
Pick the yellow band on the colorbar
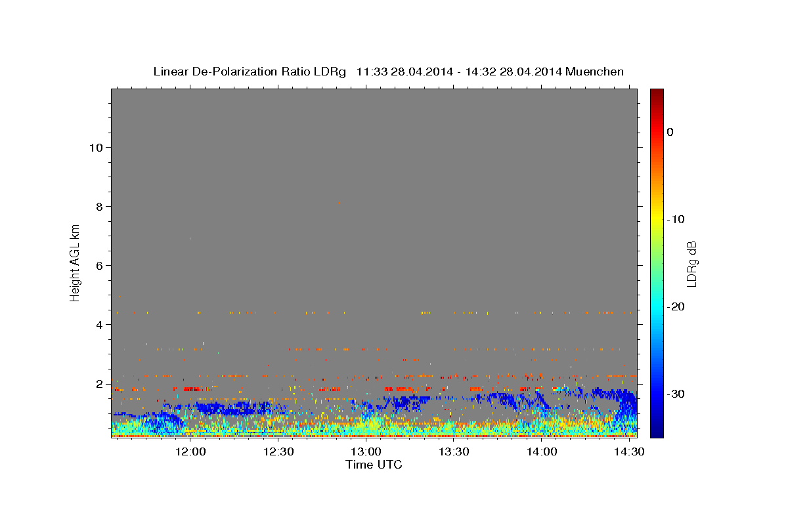tap(657, 220)
